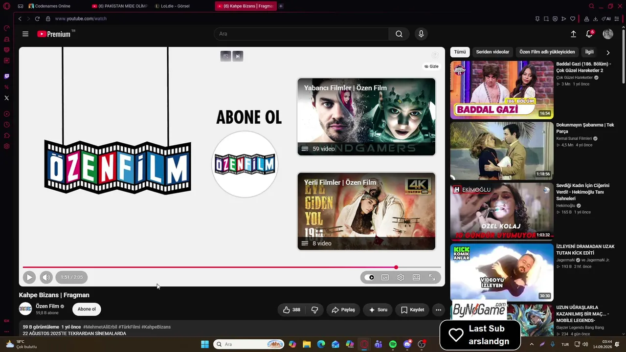The width and height of the screenshot is (626, 352).
Task: Subscribe using the Abone ol button
Action: point(87,309)
